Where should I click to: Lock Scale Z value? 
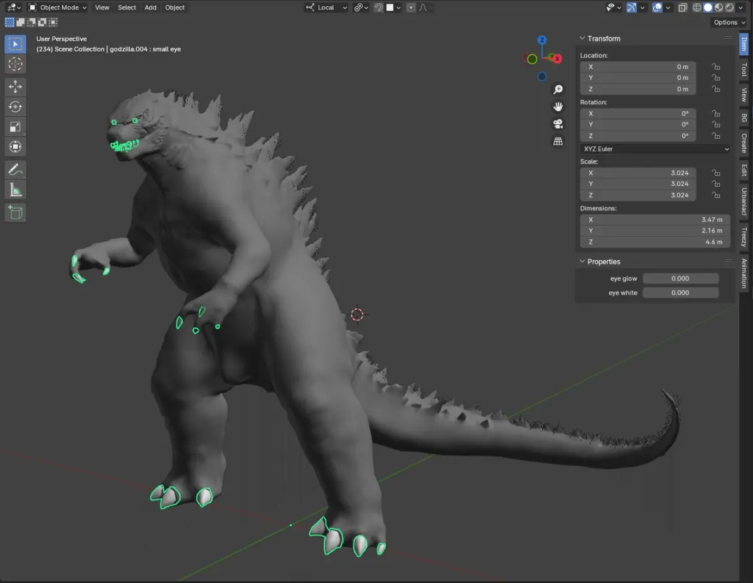coord(715,195)
